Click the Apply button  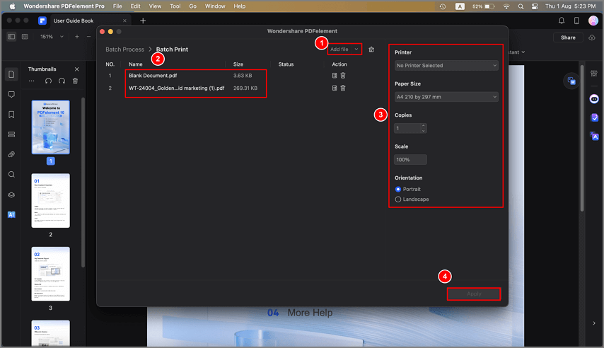click(474, 294)
